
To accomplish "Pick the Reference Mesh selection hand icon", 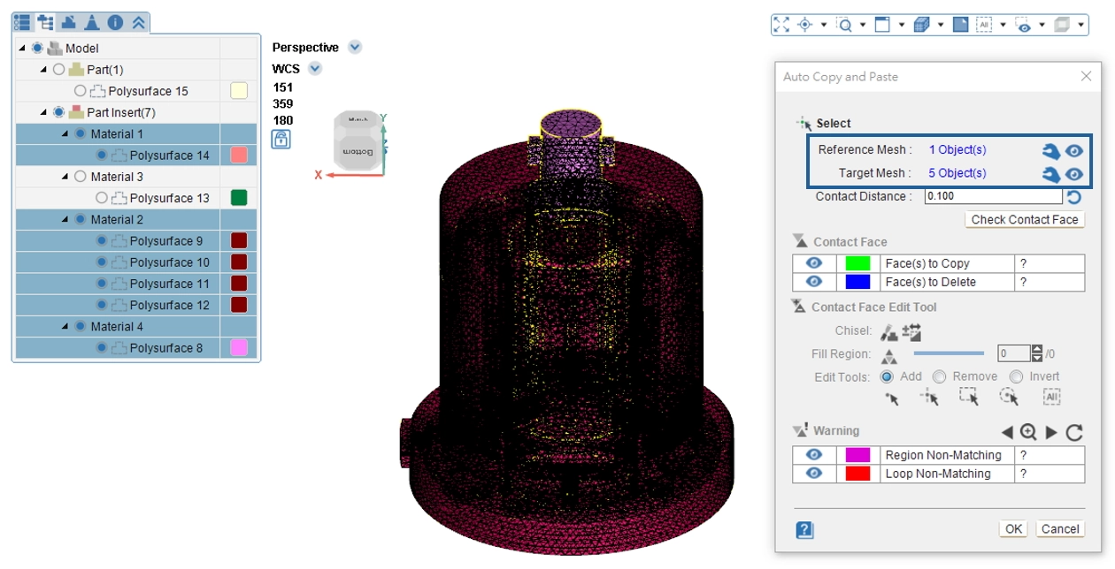I will (x=1050, y=150).
